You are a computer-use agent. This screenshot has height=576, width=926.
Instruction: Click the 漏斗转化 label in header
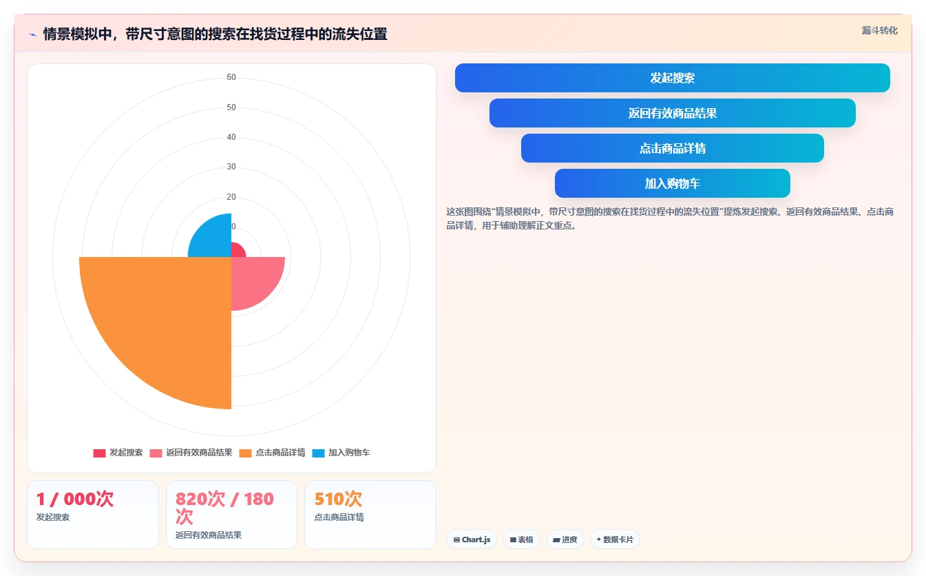[879, 30]
